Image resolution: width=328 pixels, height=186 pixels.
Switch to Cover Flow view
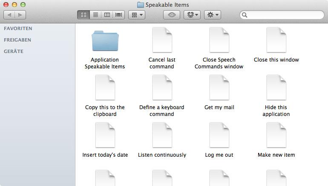[x=118, y=15]
